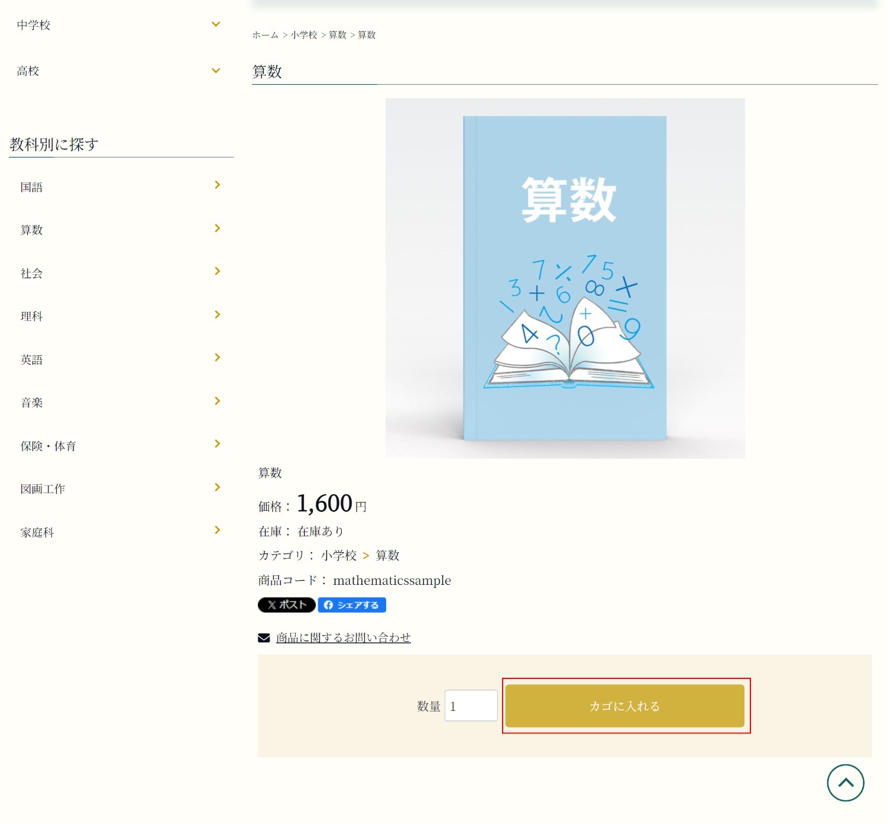Screen dimensions: 887x824
Task: Click the arrow icon next to 家庭科
Action: coord(217,530)
